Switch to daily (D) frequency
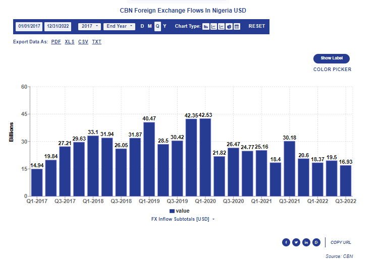The width and height of the screenshot is (380, 262). 142,26
